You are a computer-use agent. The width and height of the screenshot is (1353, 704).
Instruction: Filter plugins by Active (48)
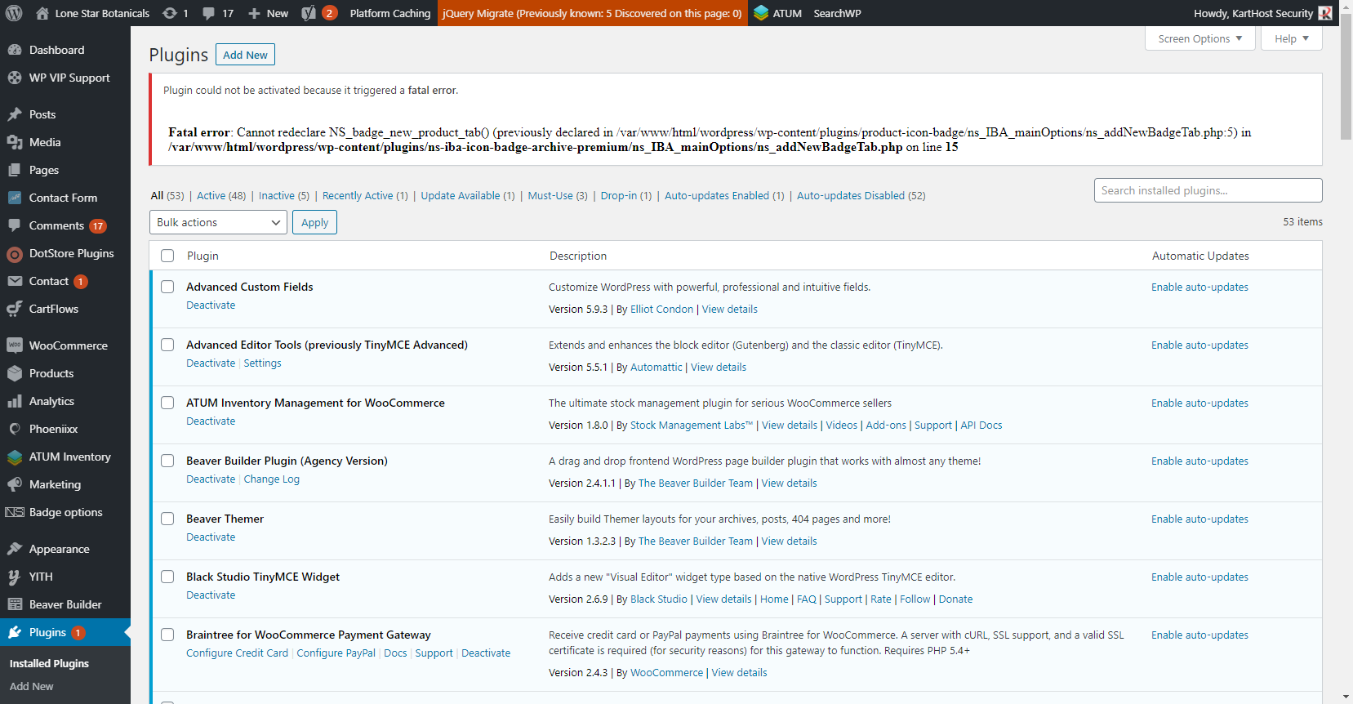click(x=221, y=195)
